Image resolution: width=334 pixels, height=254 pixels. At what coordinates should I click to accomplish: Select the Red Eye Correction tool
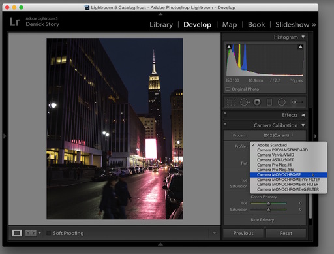[x=257, y=102]
